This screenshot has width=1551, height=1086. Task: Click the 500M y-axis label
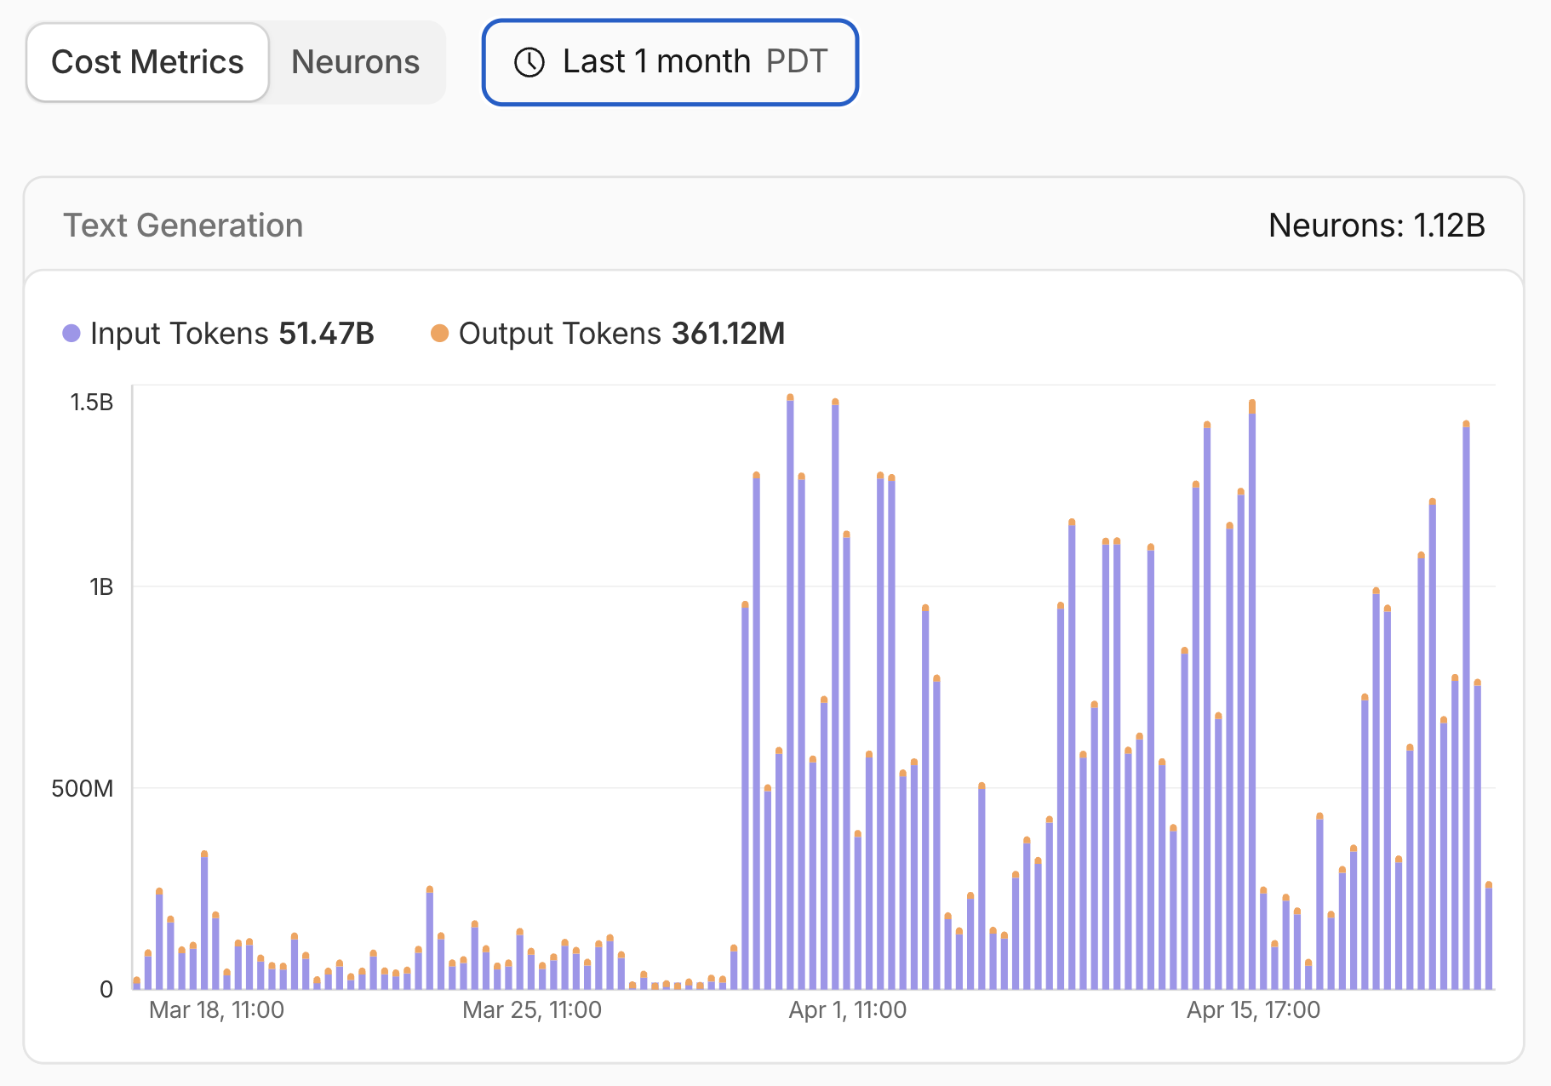point(82,788)
